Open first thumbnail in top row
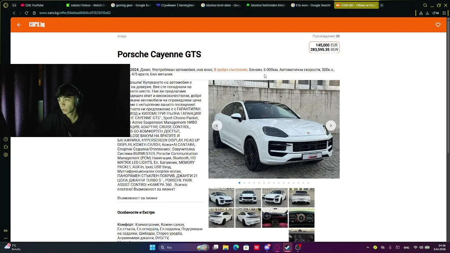 click(x=221, y=197)
